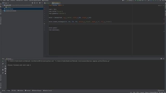166x93 pixels.
Task: Open the Python Console tool window
Action: pos(48,90)
